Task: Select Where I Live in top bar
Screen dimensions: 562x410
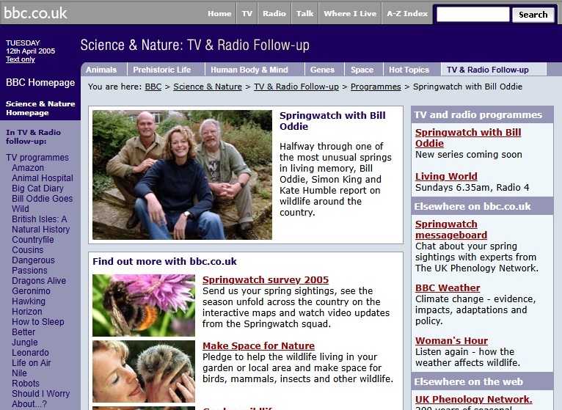Action: click(350, 14)
